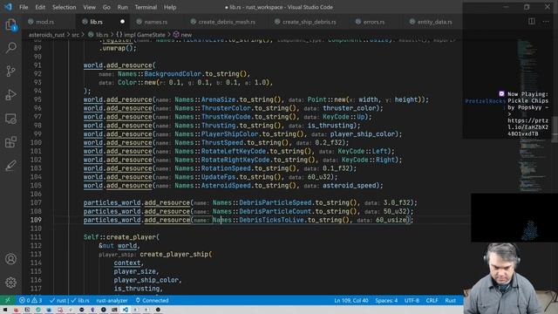
Task: Select the lib.rs tab
Action: coord(96,22)
